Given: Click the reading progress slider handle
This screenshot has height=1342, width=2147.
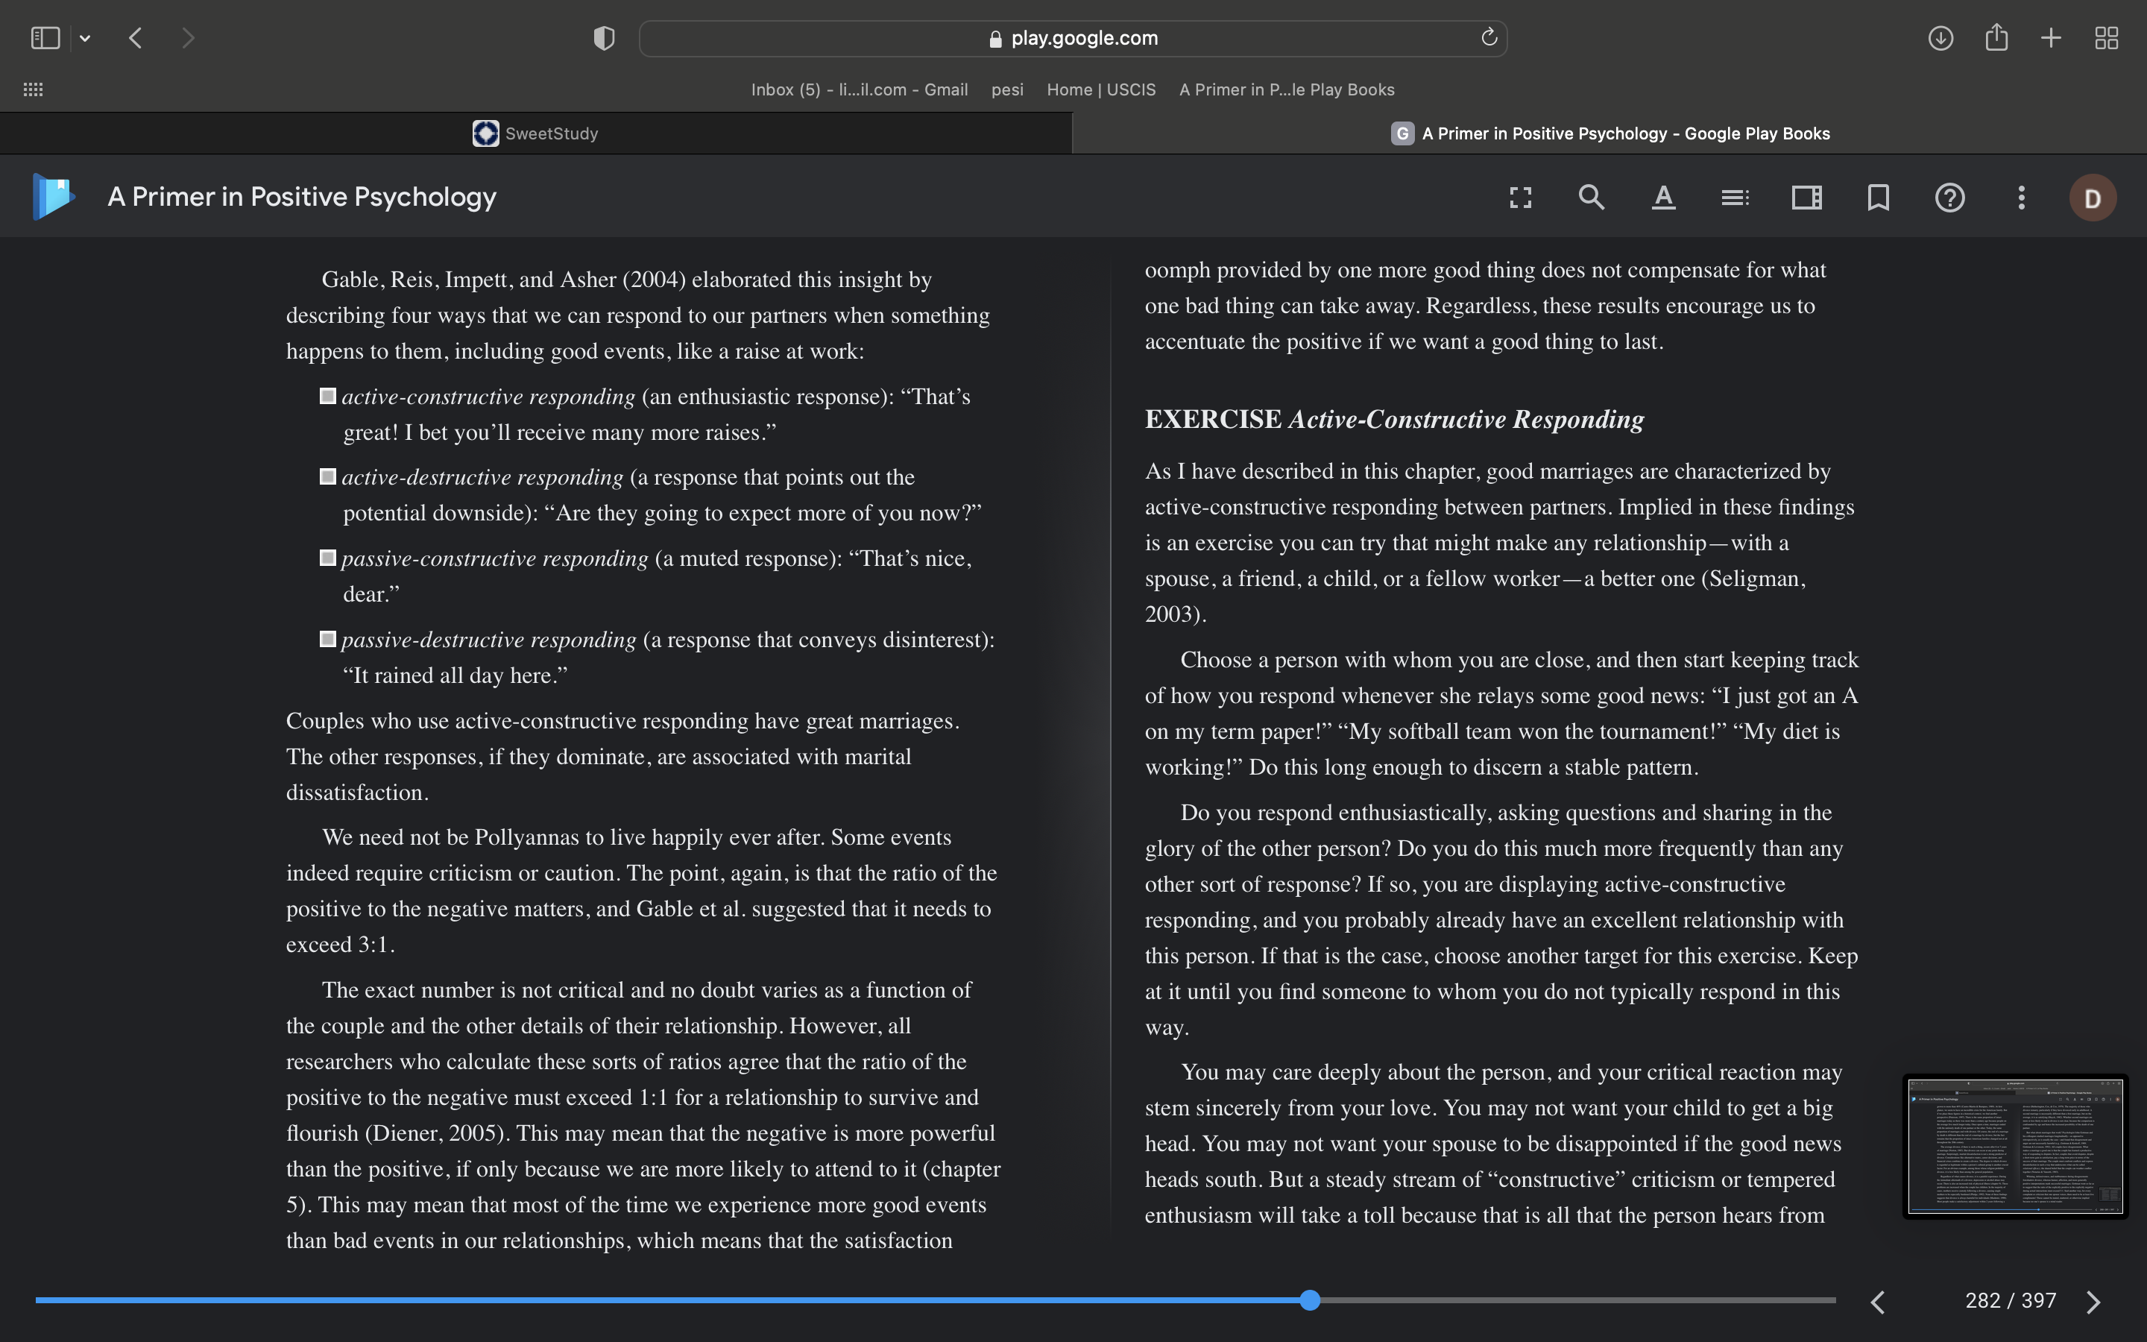Looking at the screenshot, I should (x=1311, y=1300).
